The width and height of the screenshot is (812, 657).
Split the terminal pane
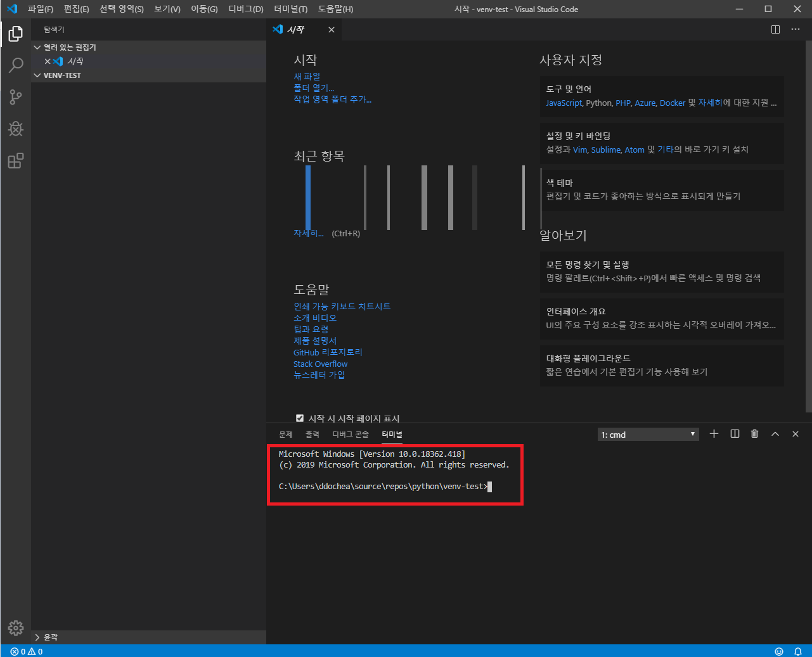pyautogui.click(x=735, y=434)
